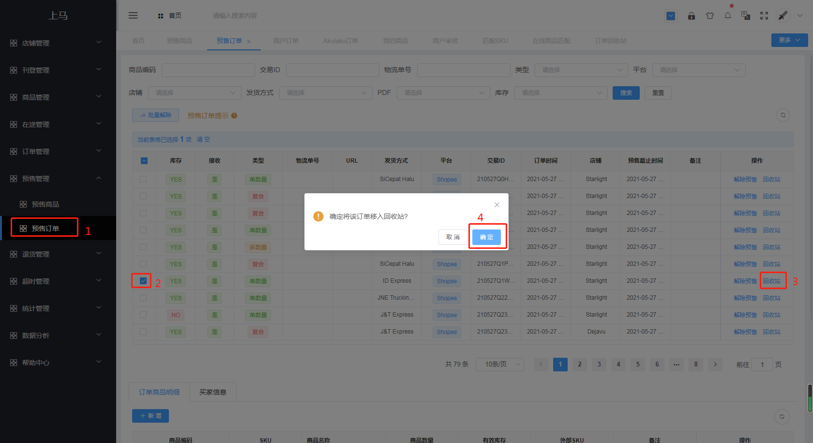The height and width of the screenshot is (443, 813).
Task: Check the checkbox of the 210527Q0H row
Action: 143,179
